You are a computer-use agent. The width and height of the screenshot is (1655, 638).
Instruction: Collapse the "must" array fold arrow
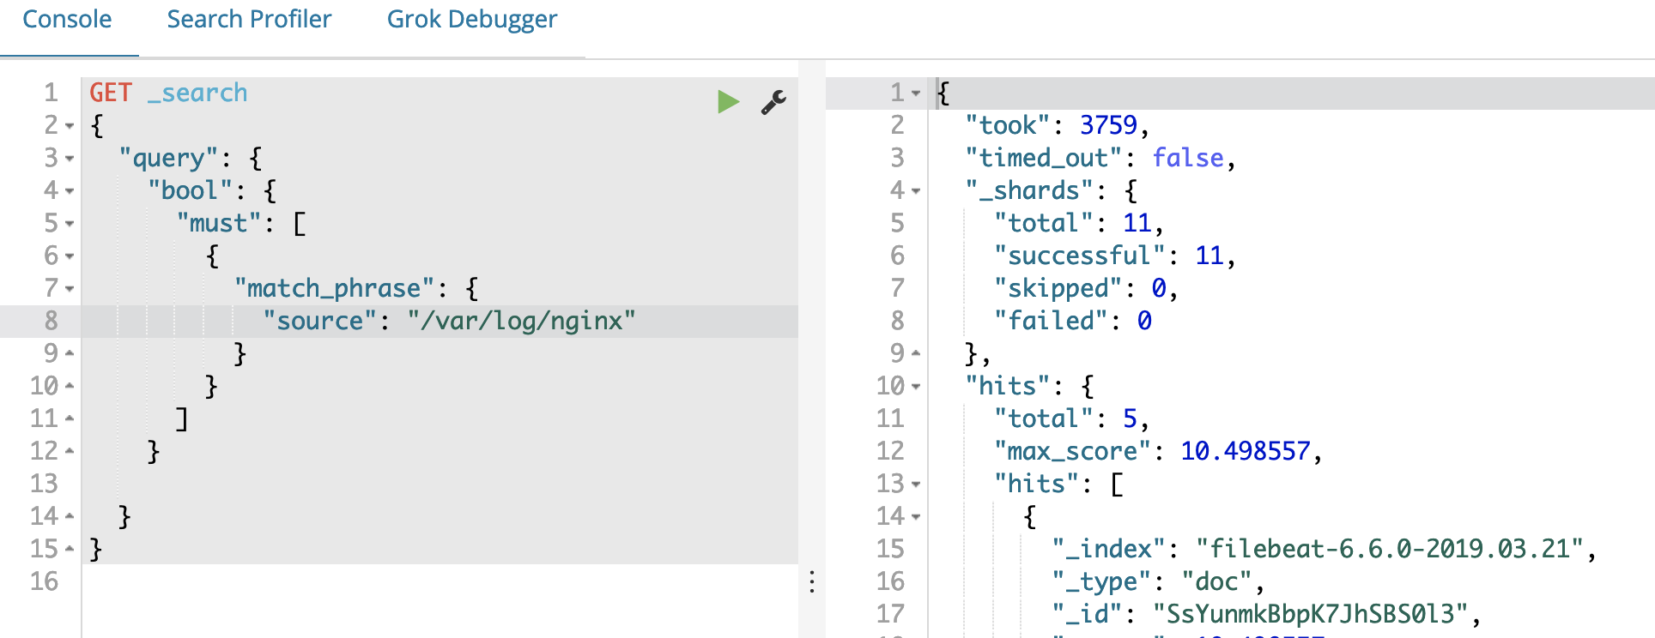click(x=70, y=224)
